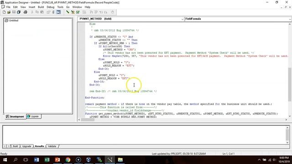This screenshot has height=164, width=292.
Task: Click the code editor vertical scrollbar thumb
Action: pos(290,85)
